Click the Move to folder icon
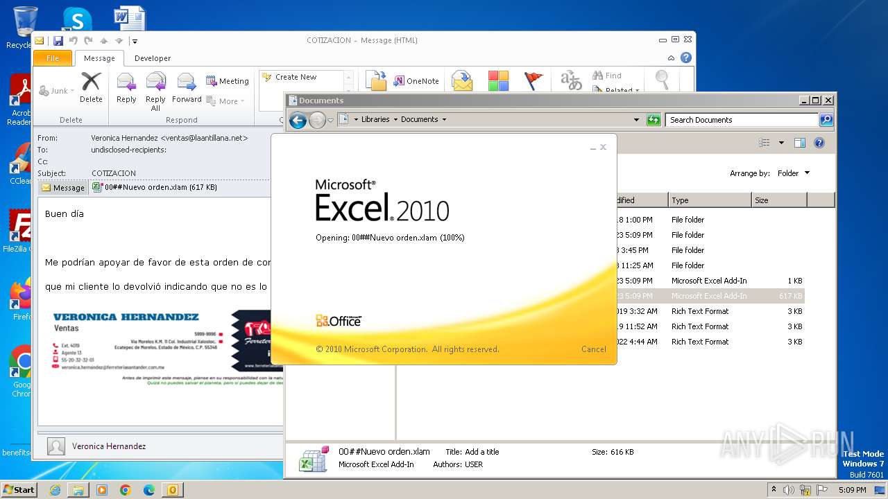The width and height of the screenshot is (888, 499). pyautogui.click(x=376, y=80)
